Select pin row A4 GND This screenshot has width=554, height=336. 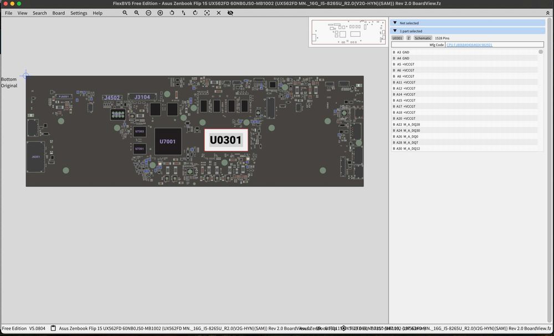point(465,58)
